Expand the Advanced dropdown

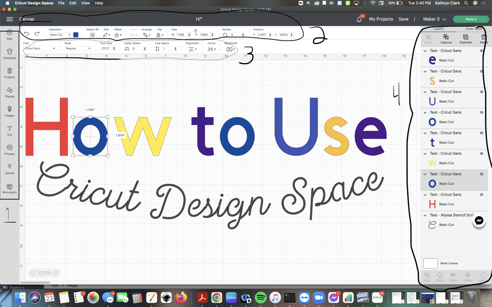tap(231, 49)
